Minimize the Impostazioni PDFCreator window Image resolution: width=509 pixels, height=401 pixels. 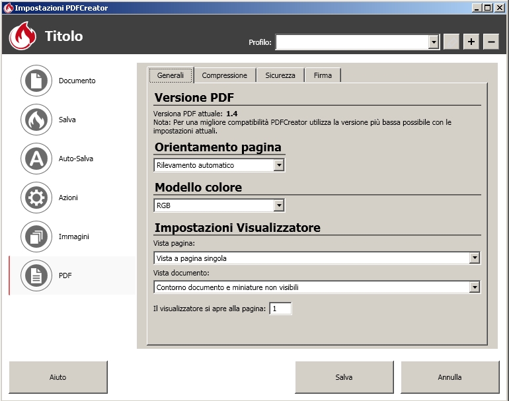click(x=477, y=8)
